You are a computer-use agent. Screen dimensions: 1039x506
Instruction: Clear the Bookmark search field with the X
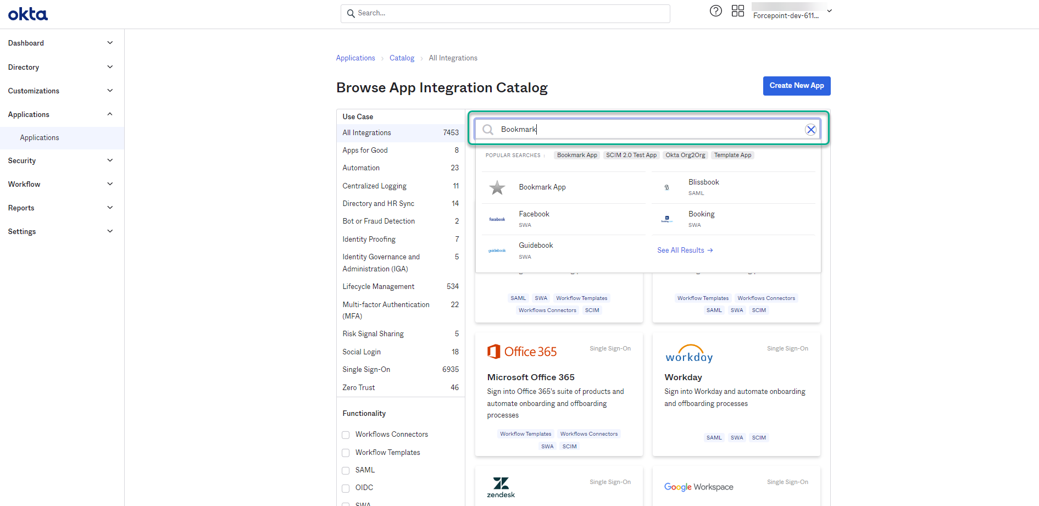(x=810, y=129)
